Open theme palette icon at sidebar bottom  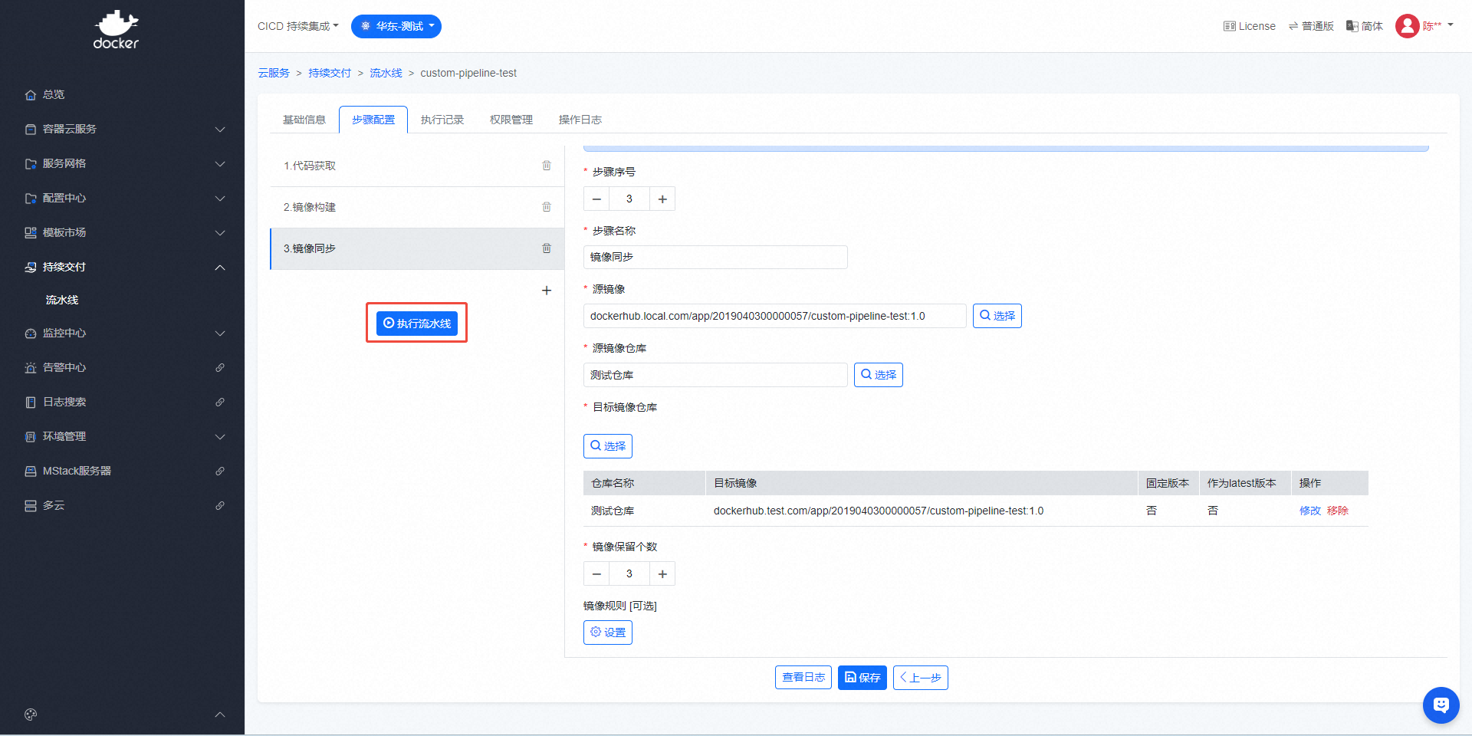31,715
